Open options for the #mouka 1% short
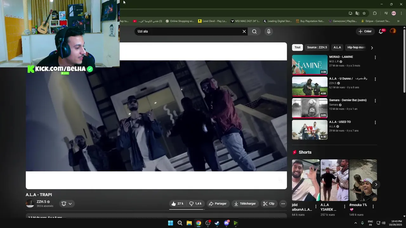The width and height of the screenshot is (406, 228). point(373,206)
